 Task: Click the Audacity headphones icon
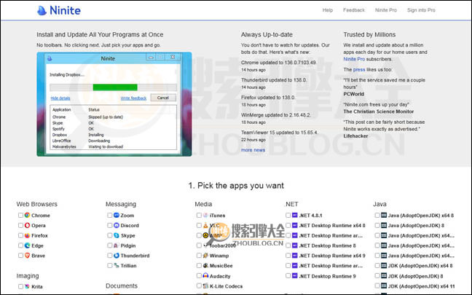pos(205,276)
